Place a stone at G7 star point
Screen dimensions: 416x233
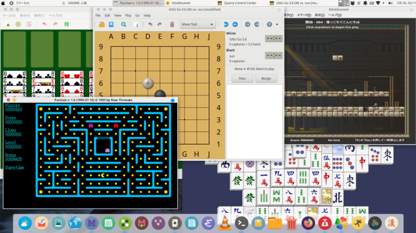point(184,71)
